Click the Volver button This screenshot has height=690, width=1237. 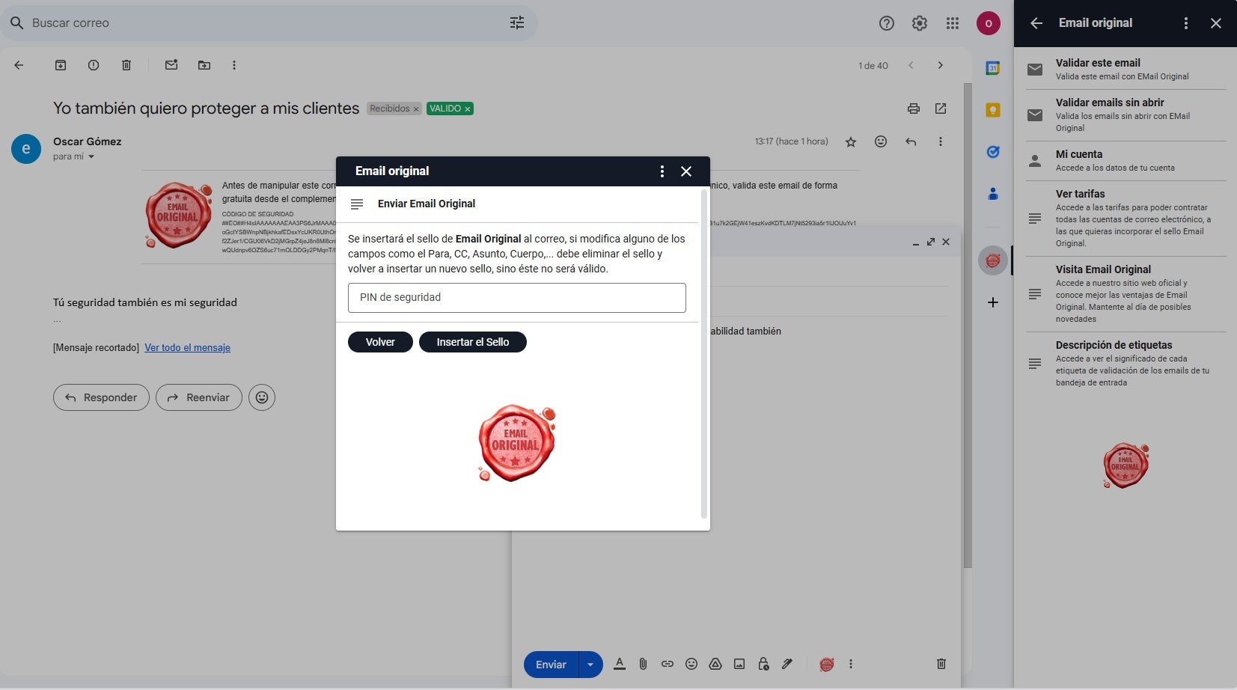380,342
